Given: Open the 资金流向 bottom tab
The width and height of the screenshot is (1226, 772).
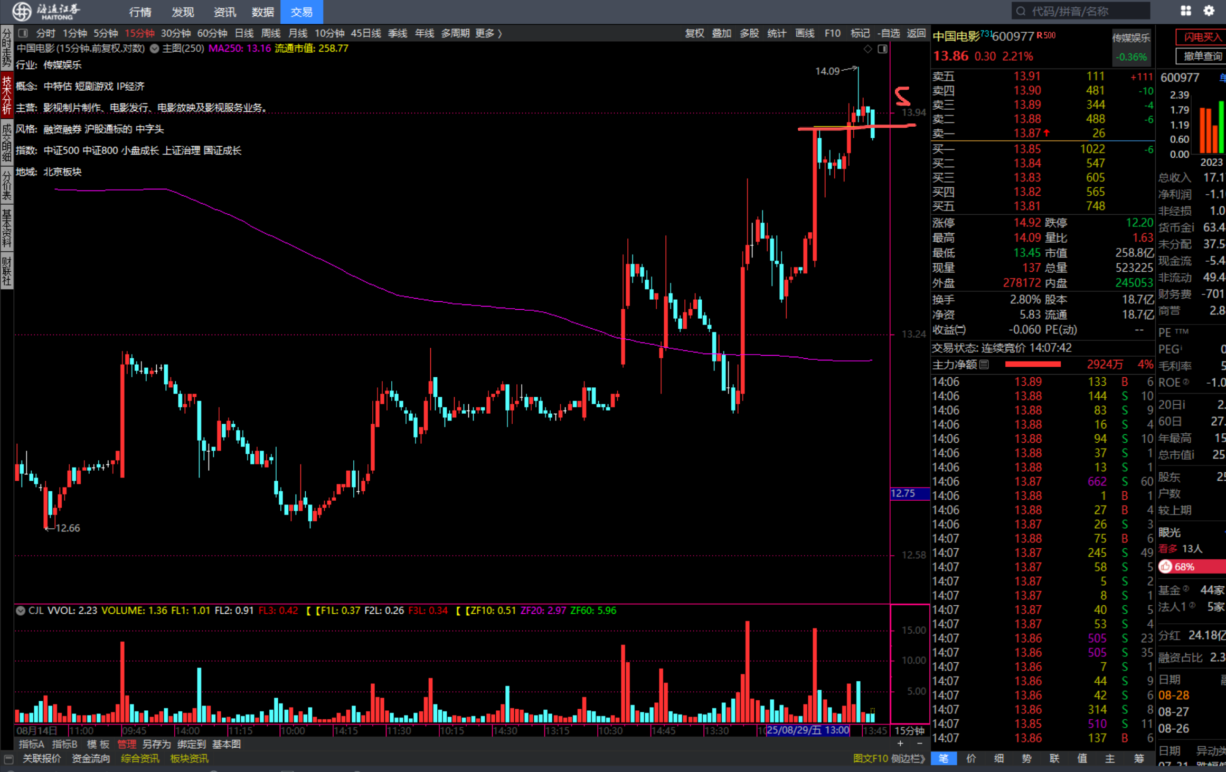Looking at the screenshot, I should (91, 759).
